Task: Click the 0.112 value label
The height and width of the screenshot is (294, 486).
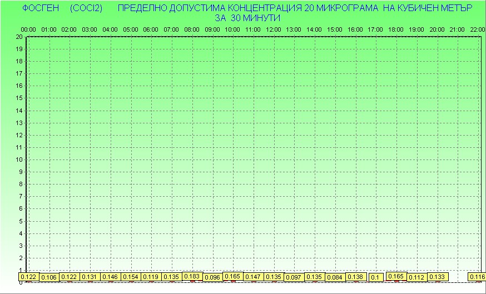Action: tap(416, 277)
